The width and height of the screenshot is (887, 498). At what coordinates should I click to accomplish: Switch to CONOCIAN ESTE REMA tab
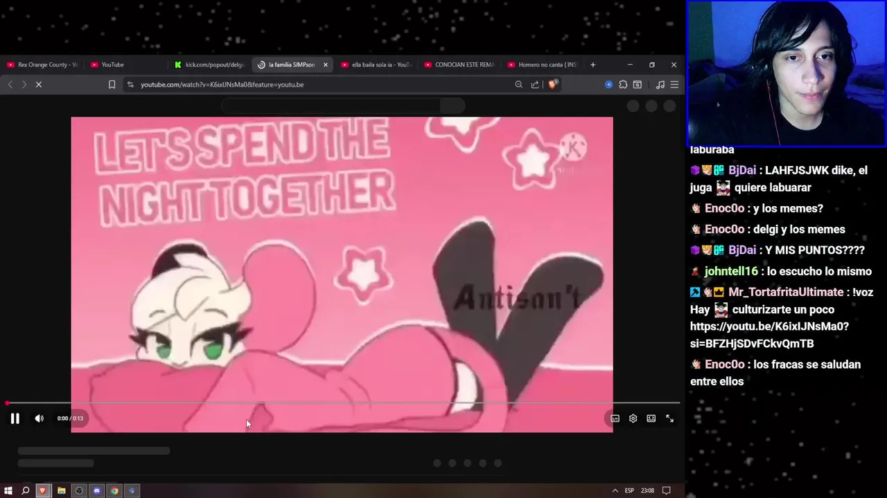[x=459, y=64]
